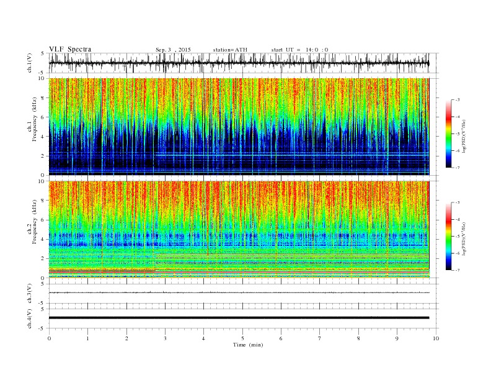Screen dimensions: 491x380
Task: Click the "4" kHz tick on ch.1 axis
Action: point(43,137)
